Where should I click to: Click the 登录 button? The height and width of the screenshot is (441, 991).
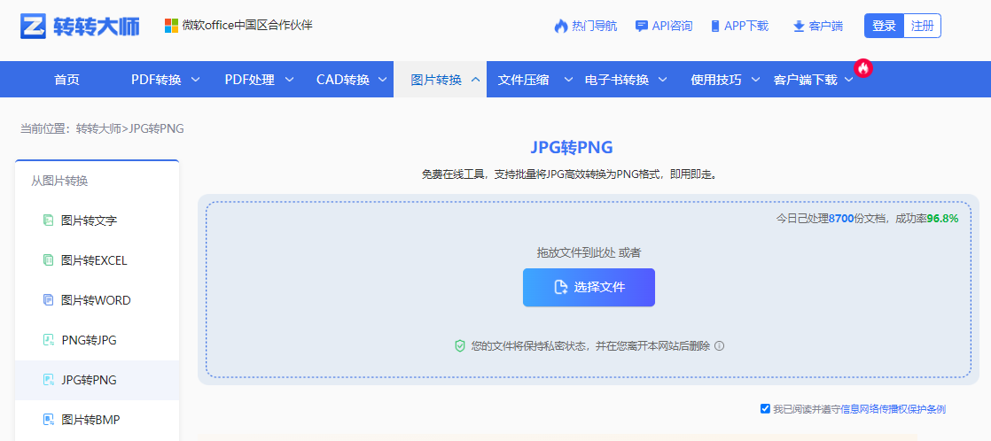pos(885,26)
